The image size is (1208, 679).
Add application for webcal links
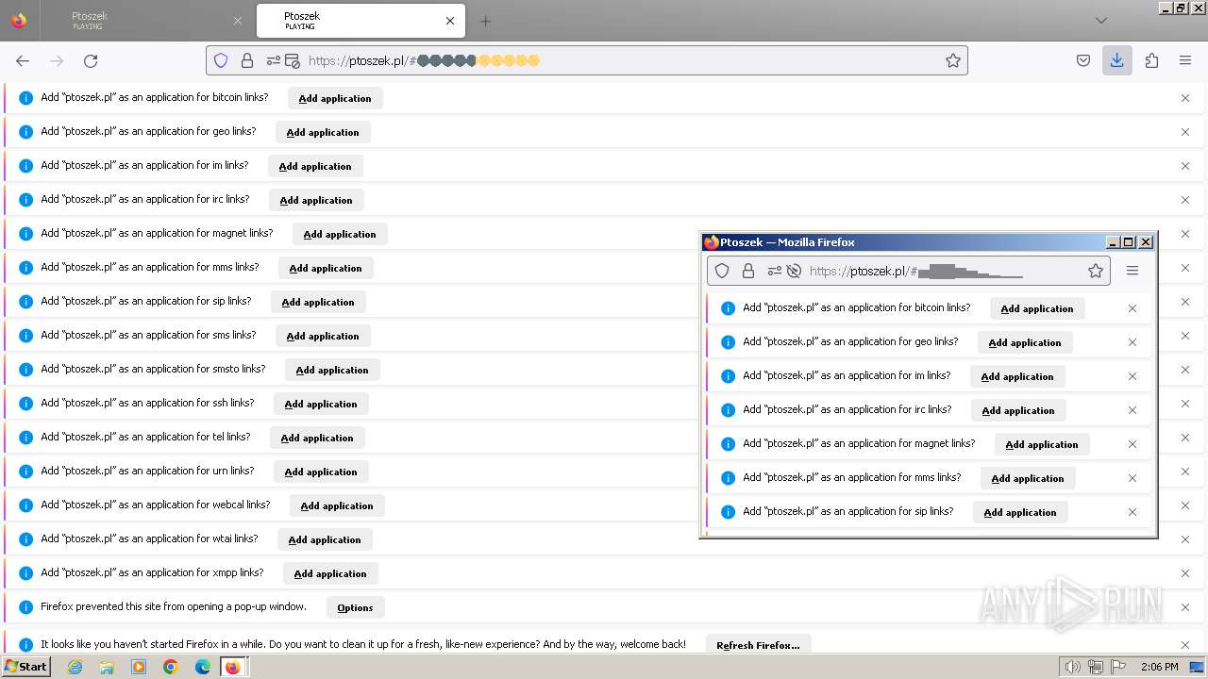point(337,505)
